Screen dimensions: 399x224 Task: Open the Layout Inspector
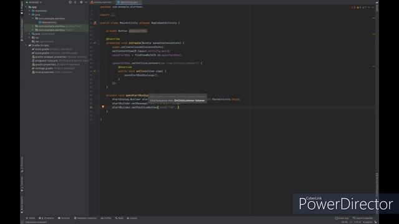363,218
